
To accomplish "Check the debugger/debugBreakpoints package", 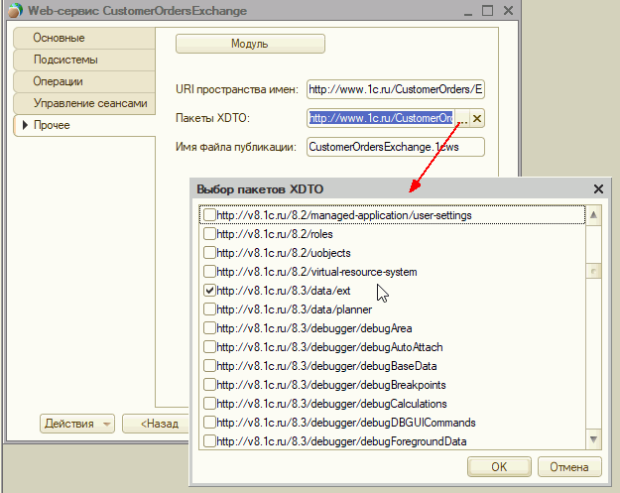I will point(209,385).
